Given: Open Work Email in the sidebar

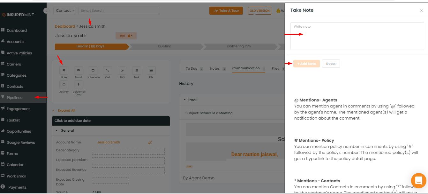Looking at the screenshot, I should [x=16, y=176].
